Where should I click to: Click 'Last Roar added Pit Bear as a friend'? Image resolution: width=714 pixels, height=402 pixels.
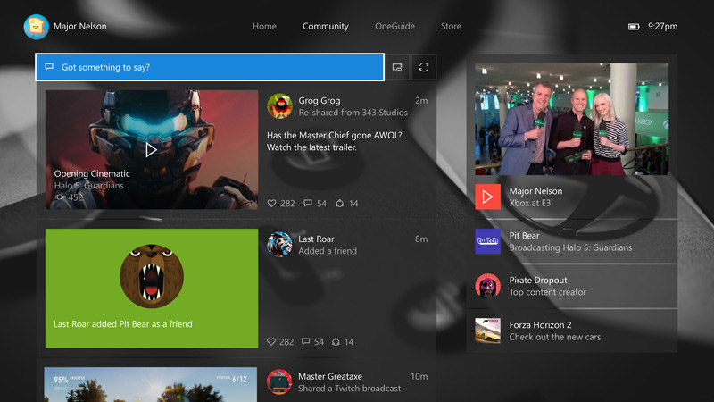tap(123, 324)
